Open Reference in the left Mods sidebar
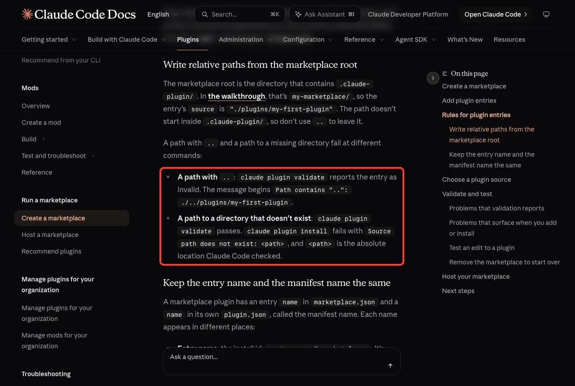 click(x=37, y=172)
